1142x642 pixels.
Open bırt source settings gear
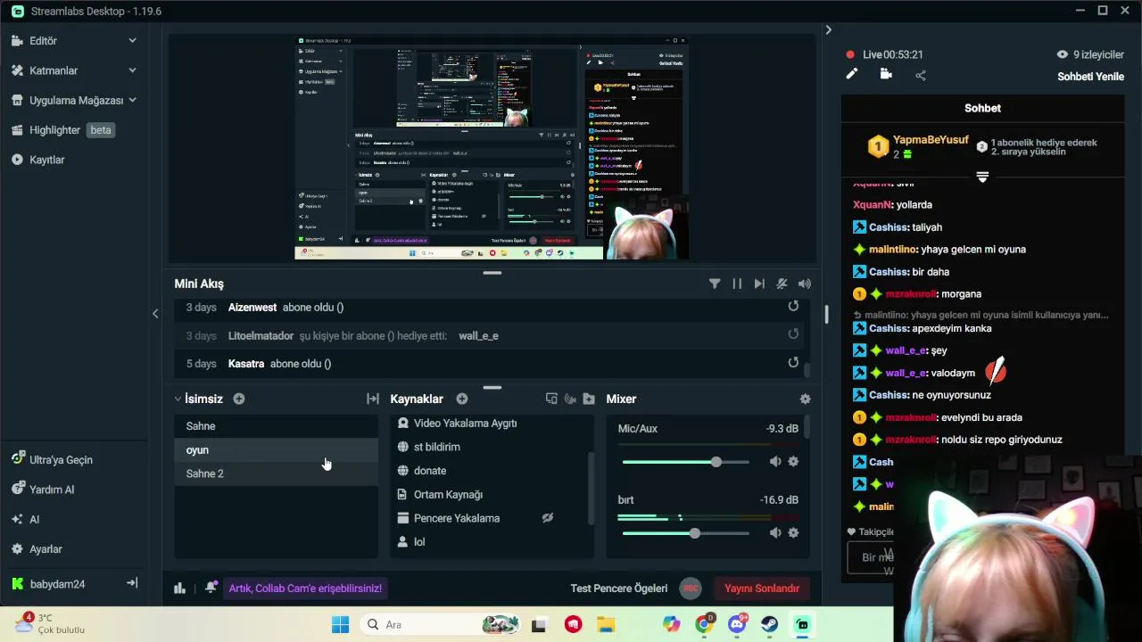793,532
